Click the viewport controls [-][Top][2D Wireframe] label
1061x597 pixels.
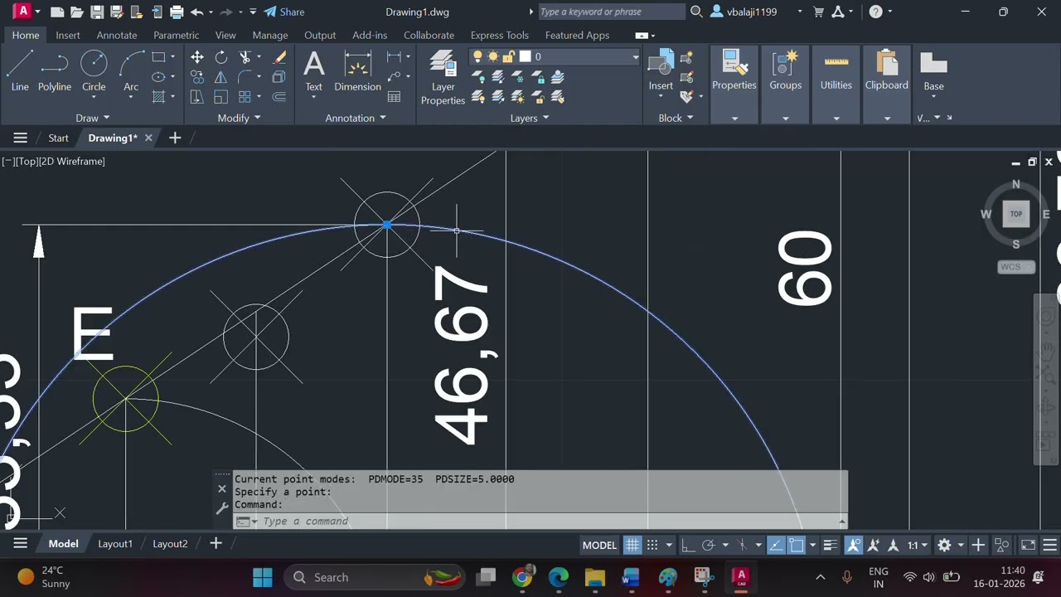(x=53, y=161)
